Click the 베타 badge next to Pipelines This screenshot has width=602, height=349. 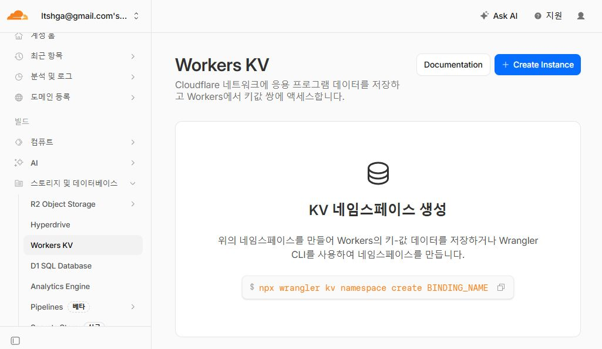click(x=79, y=307)
